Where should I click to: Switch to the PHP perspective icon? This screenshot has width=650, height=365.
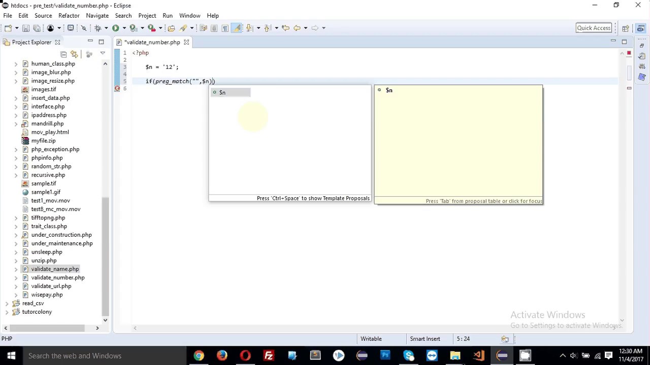[640, 28]
